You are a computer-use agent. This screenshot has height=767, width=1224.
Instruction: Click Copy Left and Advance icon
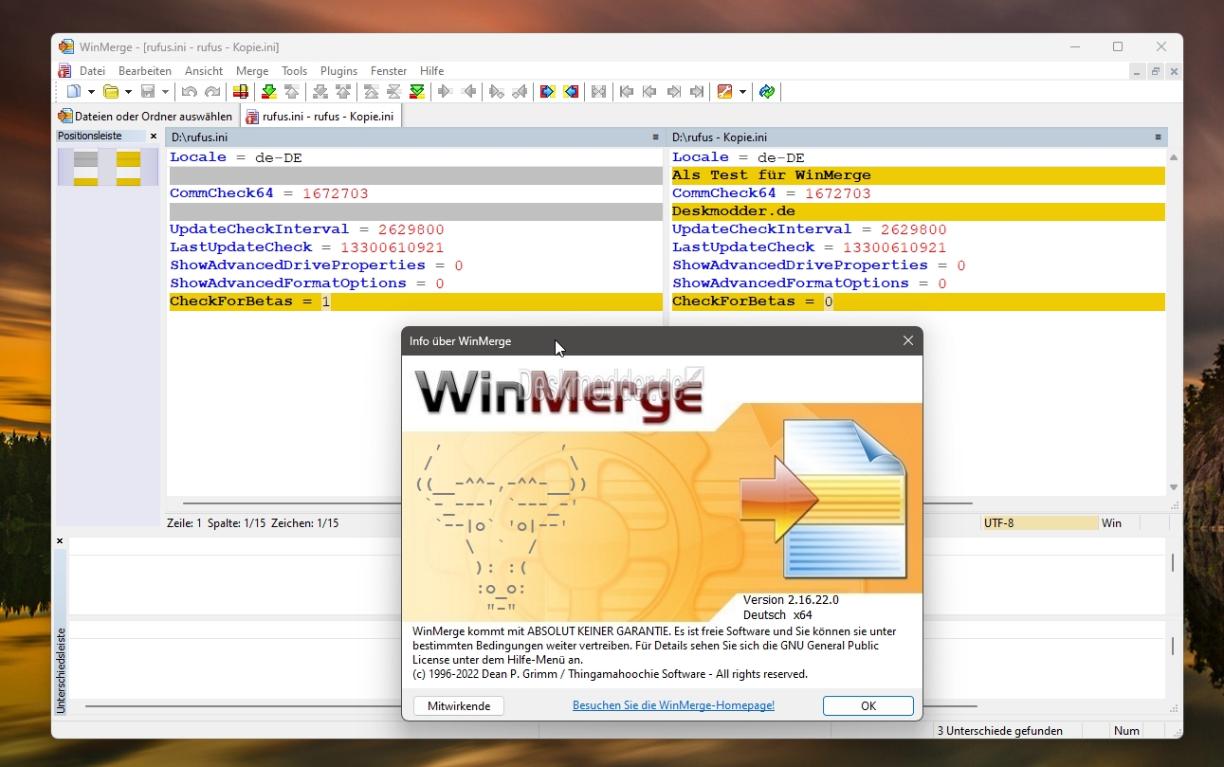click(x=520, y=92)
